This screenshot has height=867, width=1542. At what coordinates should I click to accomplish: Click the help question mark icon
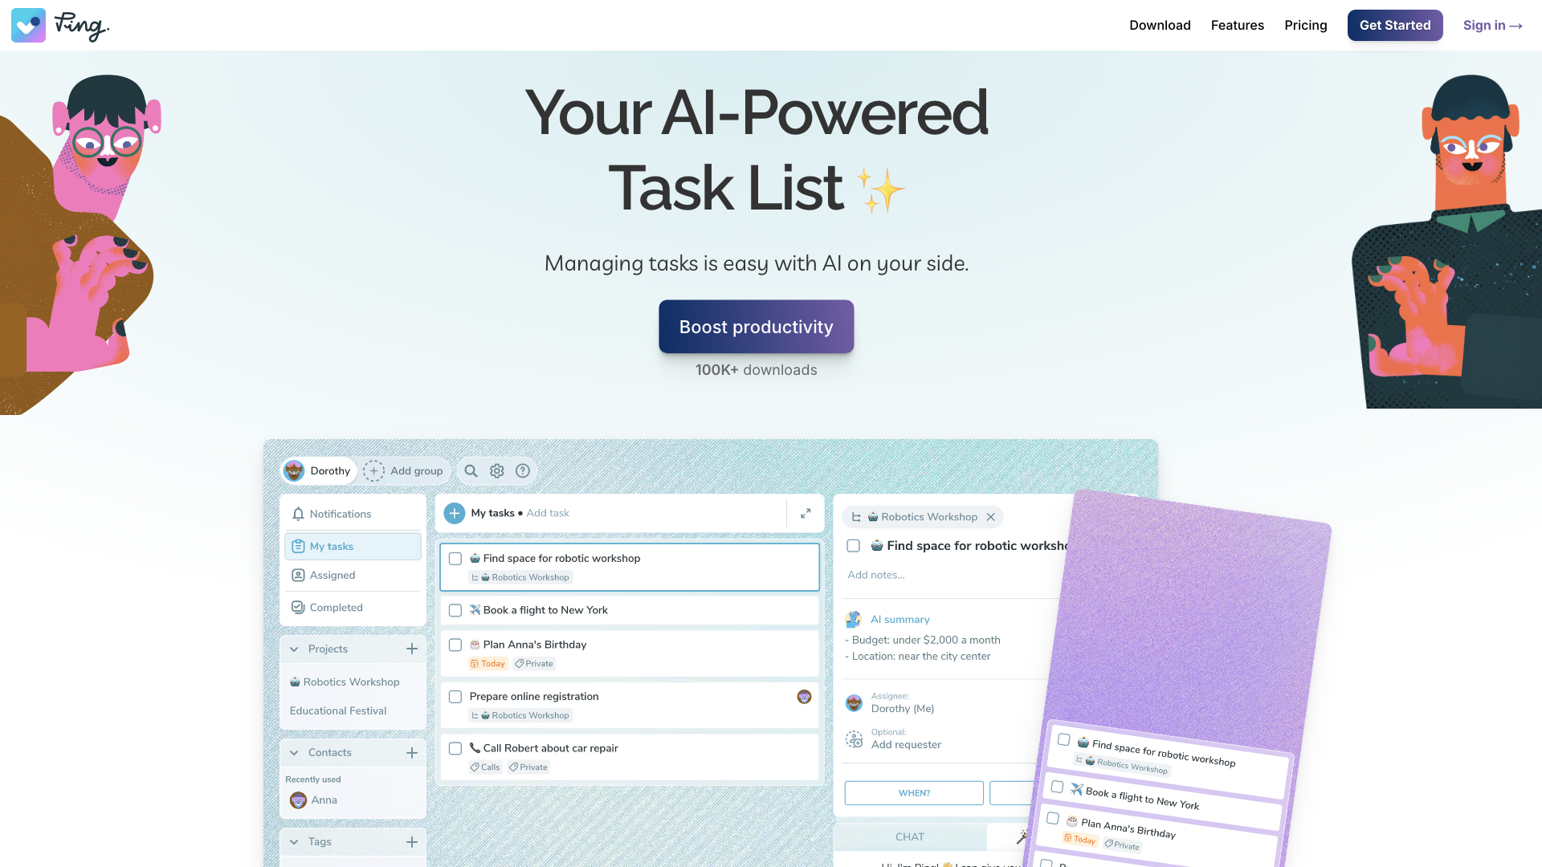click(522, 470)
